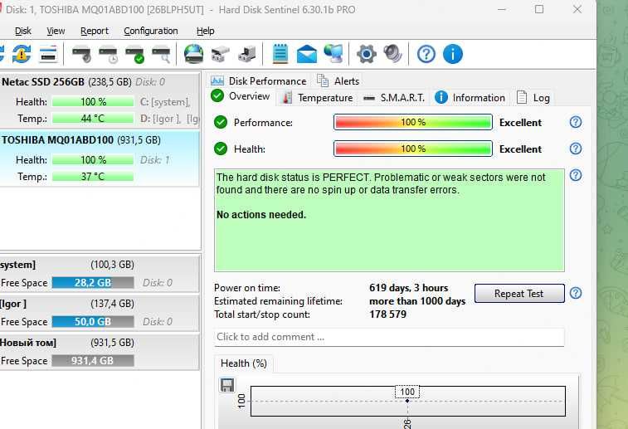Click the toolbar question mark help icon
The height and width of the screenshot is (429, 628).
[426, 54]
